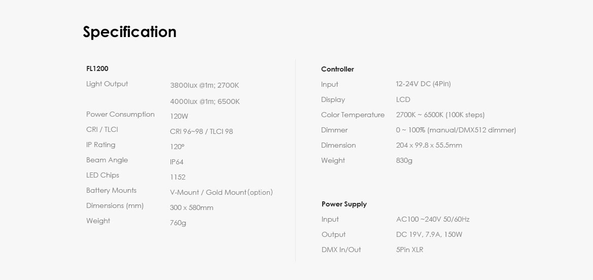Click the V-Mount / Gold Mount (option) text
The height and width of the screenshot is (280, 593).
221,192
